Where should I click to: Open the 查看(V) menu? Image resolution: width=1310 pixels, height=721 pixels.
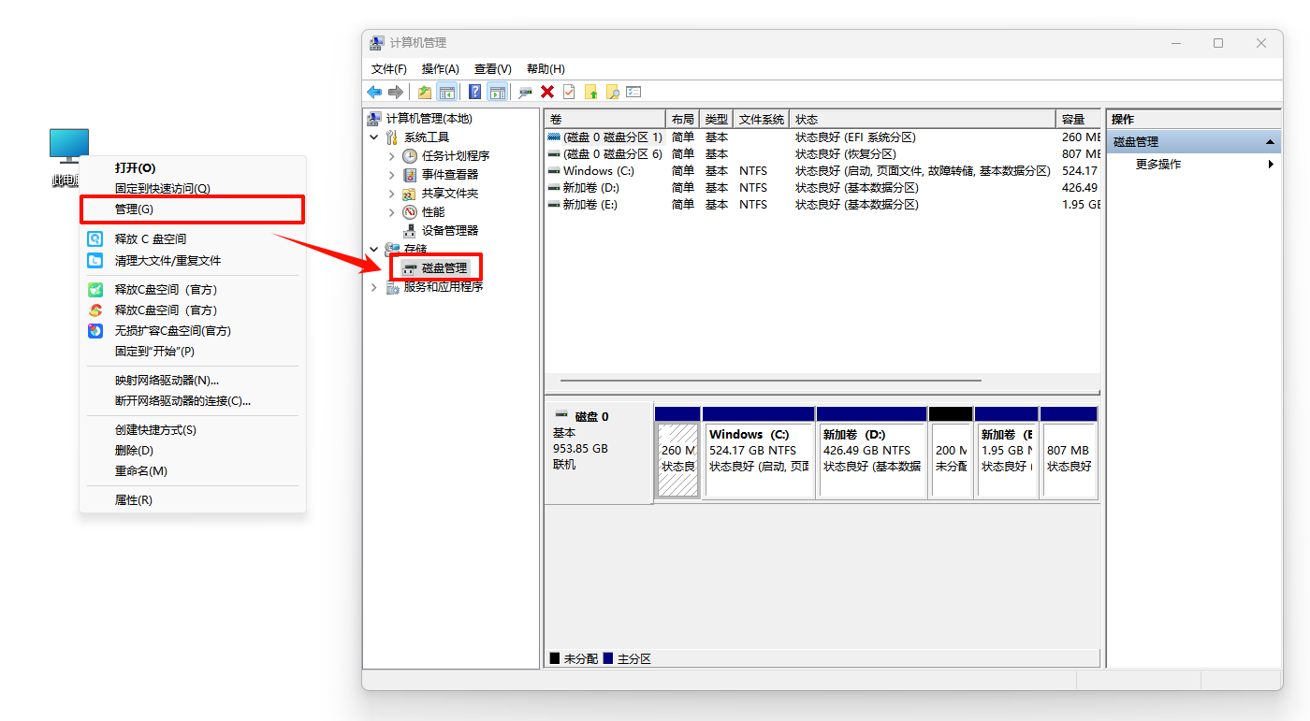[x=492, y=69]
